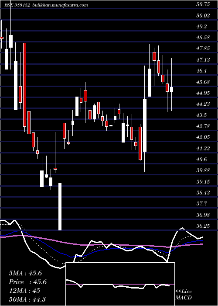Click the 39.15 price axis label

pyautogui.click(x=203, y=182)
